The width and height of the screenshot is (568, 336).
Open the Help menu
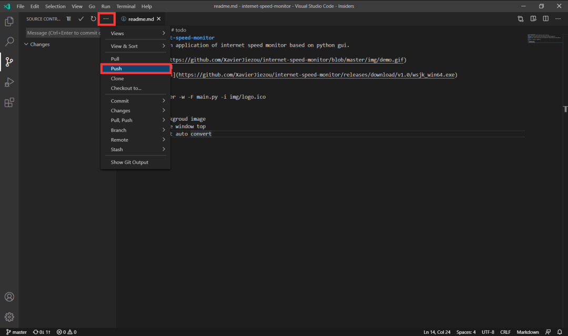pos(147,6)
